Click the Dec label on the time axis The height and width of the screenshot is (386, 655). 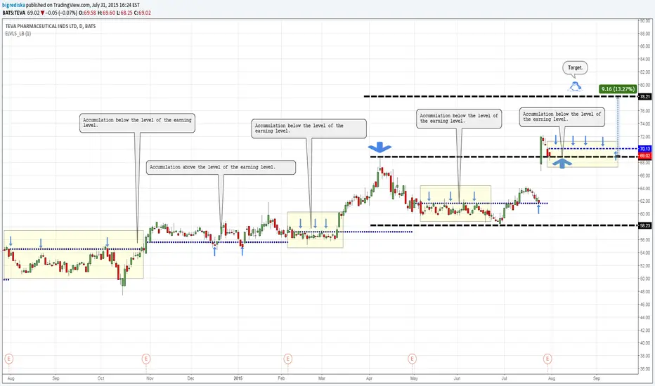190,378
